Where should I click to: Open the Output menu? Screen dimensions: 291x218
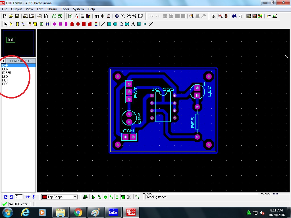coord(16,9)
